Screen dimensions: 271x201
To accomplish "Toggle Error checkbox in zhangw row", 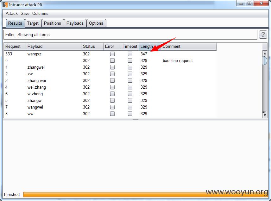I will [x=112, y=100].
